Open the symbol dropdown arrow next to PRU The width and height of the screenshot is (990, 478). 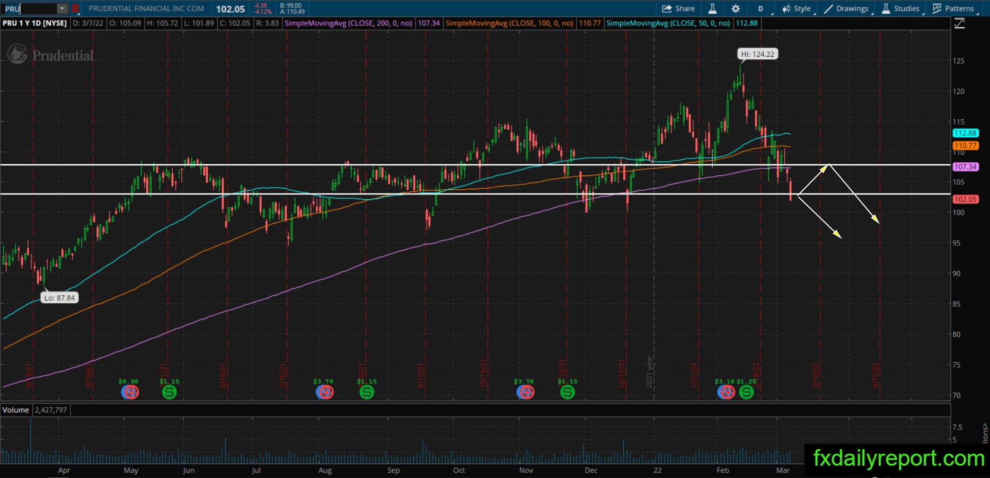click(63, 8)
